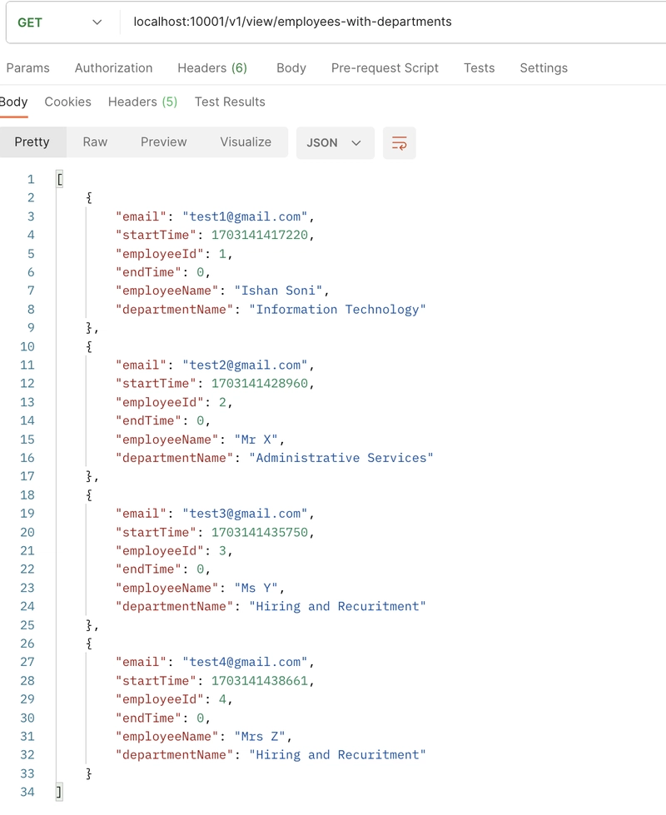666x815 pixels.
Task: Click the closing bracket on line 34
Action: pos(59,793)
